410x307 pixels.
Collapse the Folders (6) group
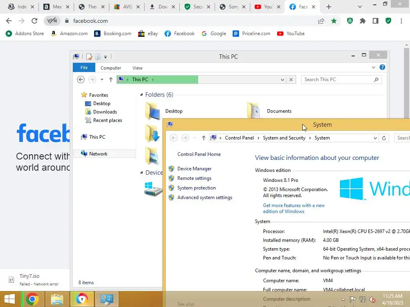[141, 94]
